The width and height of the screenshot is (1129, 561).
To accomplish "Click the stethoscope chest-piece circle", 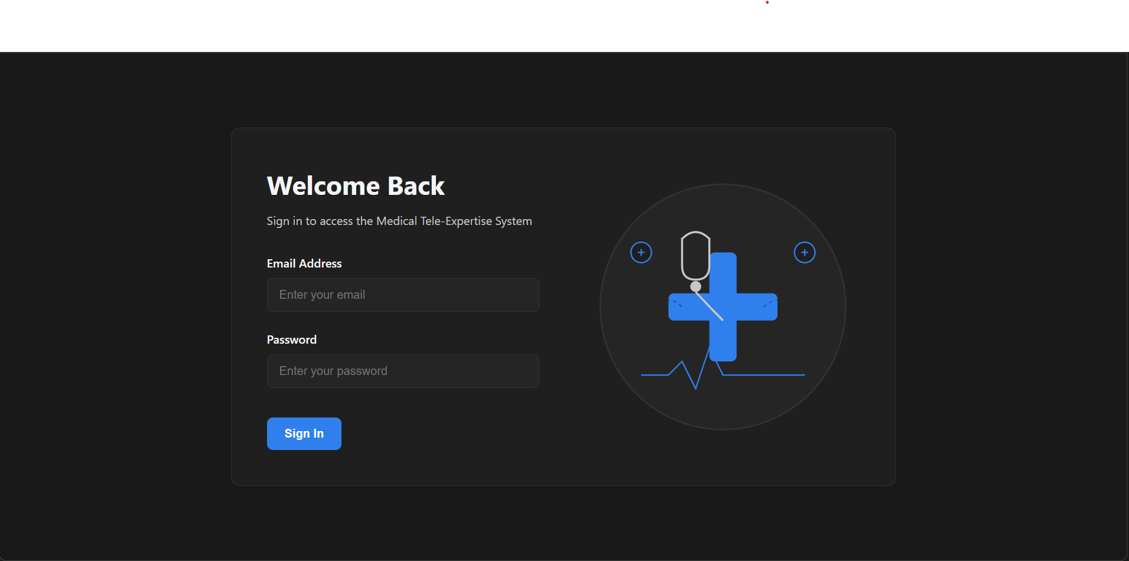I will point(697,285).
